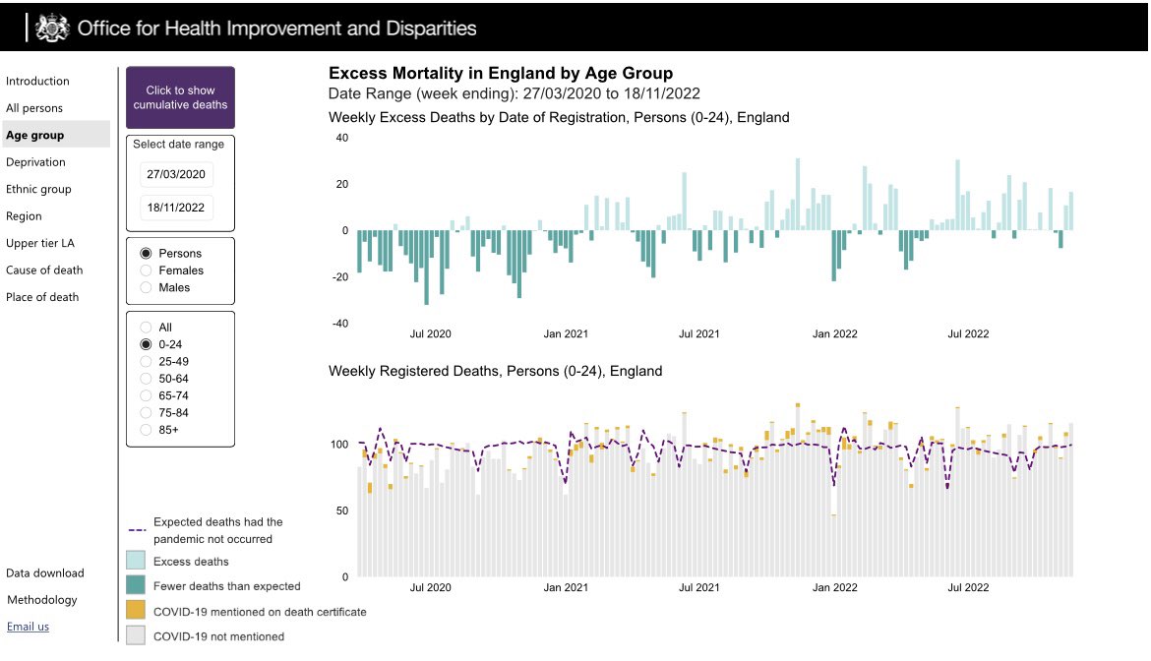View the Methodology page
This screenshot has width=1151, height=661.
click(42, 599)
